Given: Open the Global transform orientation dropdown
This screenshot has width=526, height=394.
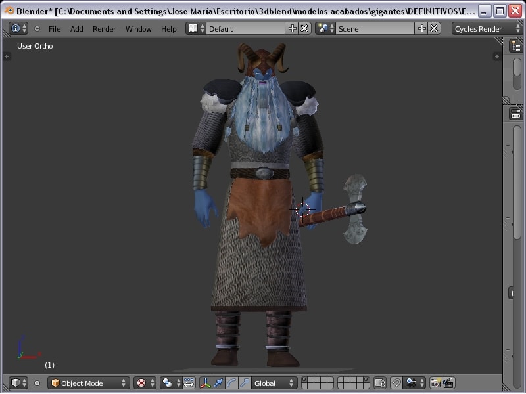Looking at the screenshot, I should tap(274, 383).
